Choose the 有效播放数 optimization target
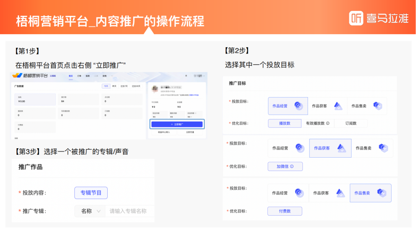 click(318, 123)
